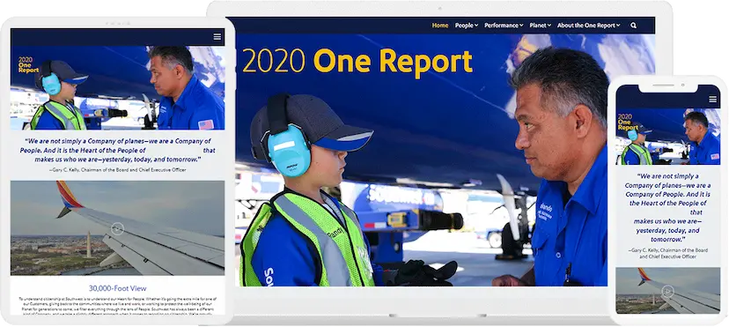Click the phone hero banner image
The width and height of the screenshot is (729, 327).
pyautogui.click(x=667, y=137)
